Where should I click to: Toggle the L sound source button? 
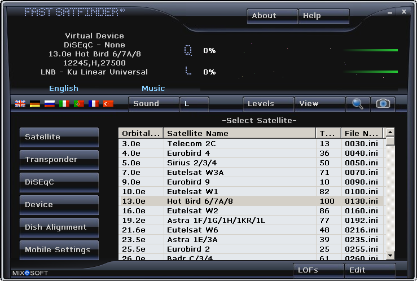(195, 104)
